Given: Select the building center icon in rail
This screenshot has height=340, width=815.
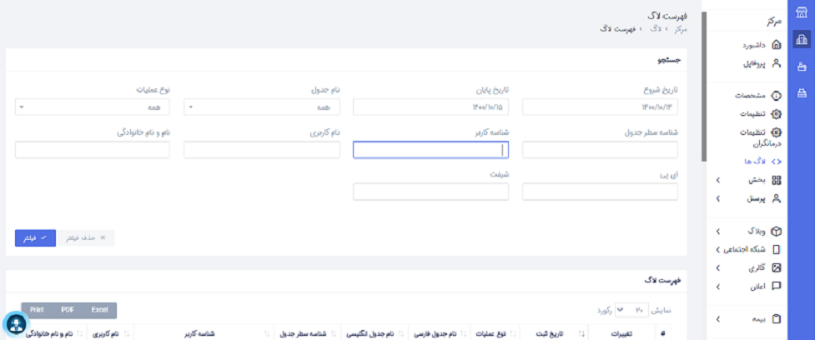Looking at the screenshot, I should click(x=802, y=39).
